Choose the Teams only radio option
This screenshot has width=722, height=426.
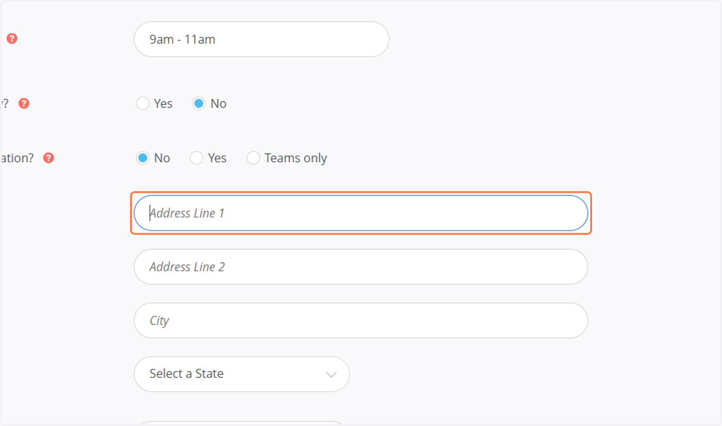pos(253,158)
